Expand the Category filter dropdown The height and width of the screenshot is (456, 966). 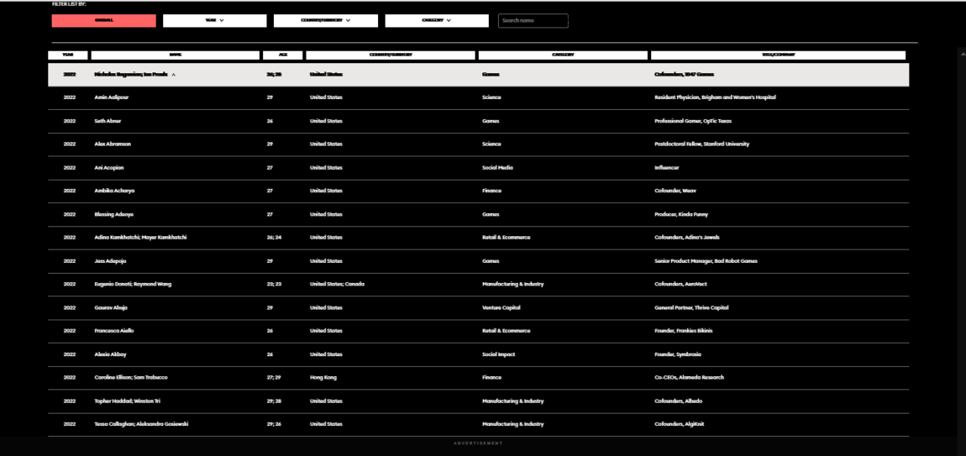pos(436,21)
